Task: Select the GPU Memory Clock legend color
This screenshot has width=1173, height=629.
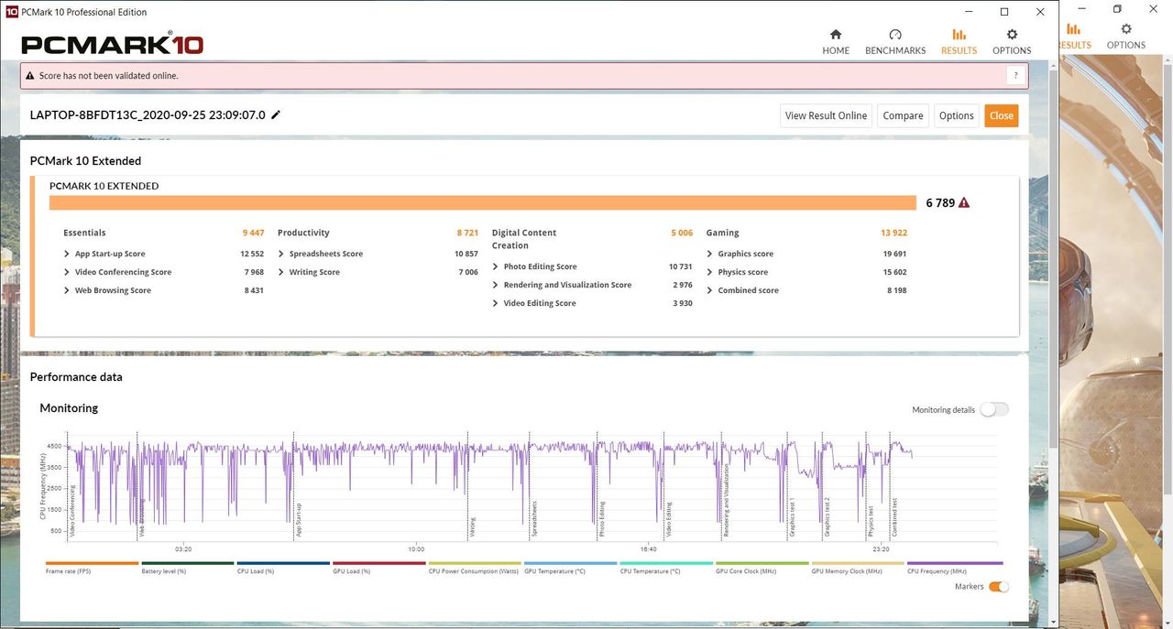Action: tap(858, 563)
